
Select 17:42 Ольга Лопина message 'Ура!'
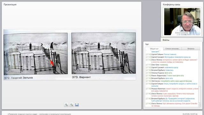point(172,104)
